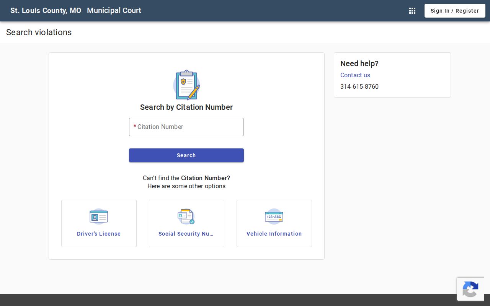Click the Social Security documents icon
The height and width of the screenshot is (306, 490).
pyautogui.click(x=186, y=216)
